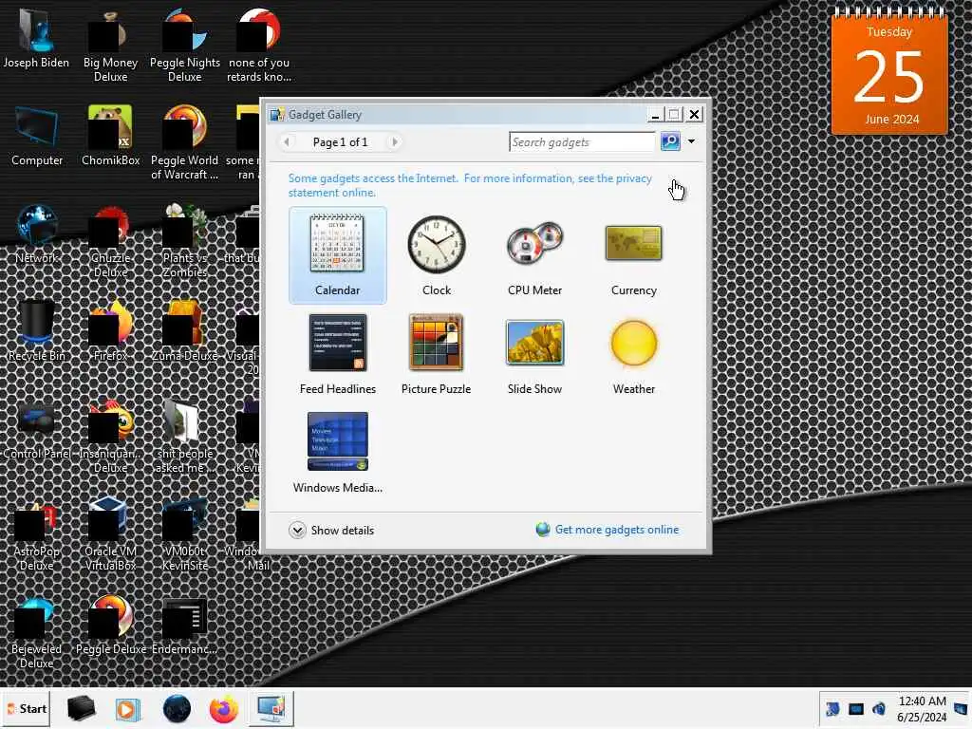Click the black box taskbar icon
This screenshot has height=729, width=972.
point(81,708)
